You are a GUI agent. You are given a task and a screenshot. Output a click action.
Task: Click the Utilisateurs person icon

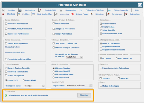pos(92,14)
